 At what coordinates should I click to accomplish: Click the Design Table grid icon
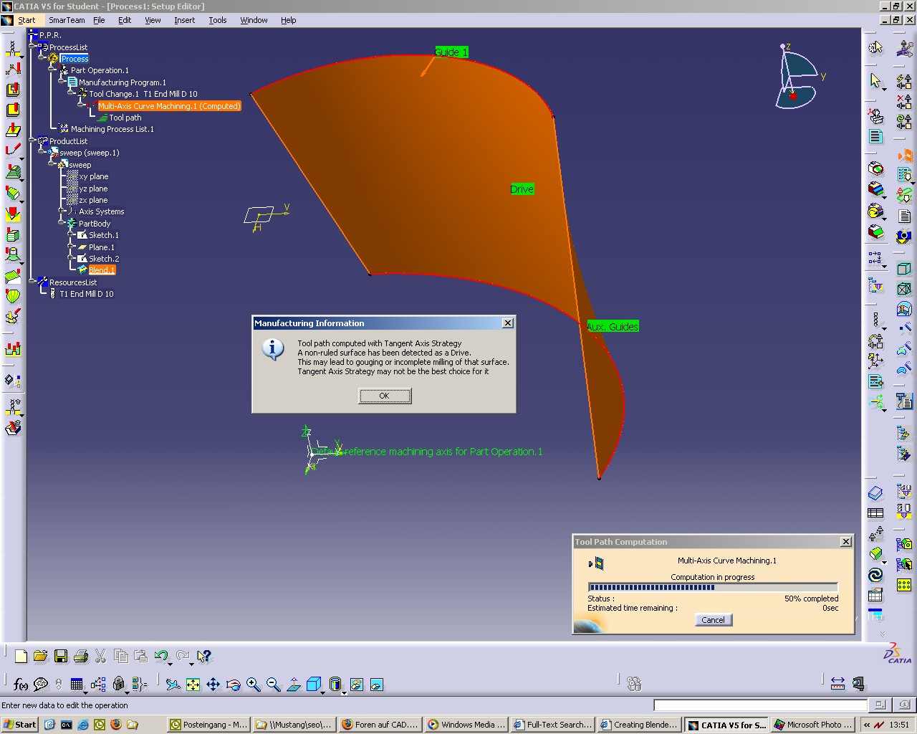click(x=77, y=685)
